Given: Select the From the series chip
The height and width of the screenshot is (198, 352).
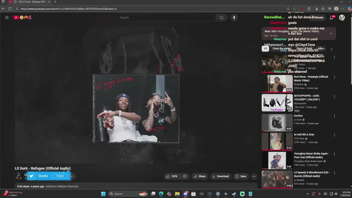Looking at the screenshot, I should [x=282, y=49].
